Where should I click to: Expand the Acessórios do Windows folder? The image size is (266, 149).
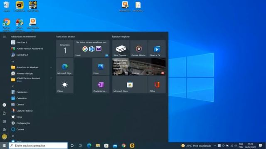coord(32,67)
